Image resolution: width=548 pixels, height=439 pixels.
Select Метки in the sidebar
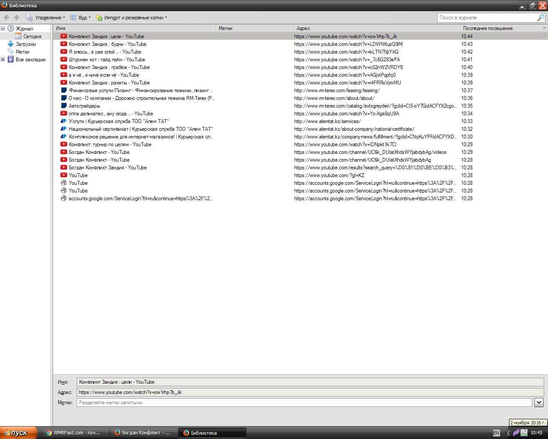tap(22, 52)
